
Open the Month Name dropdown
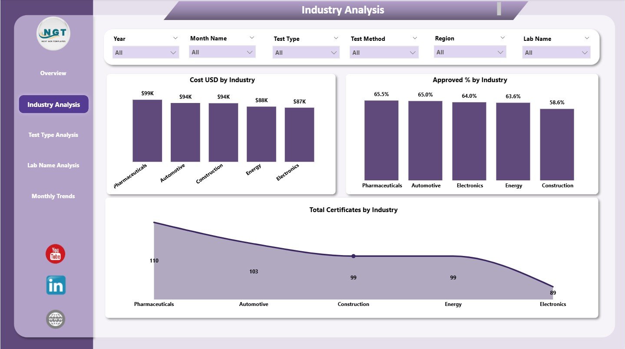252,38
